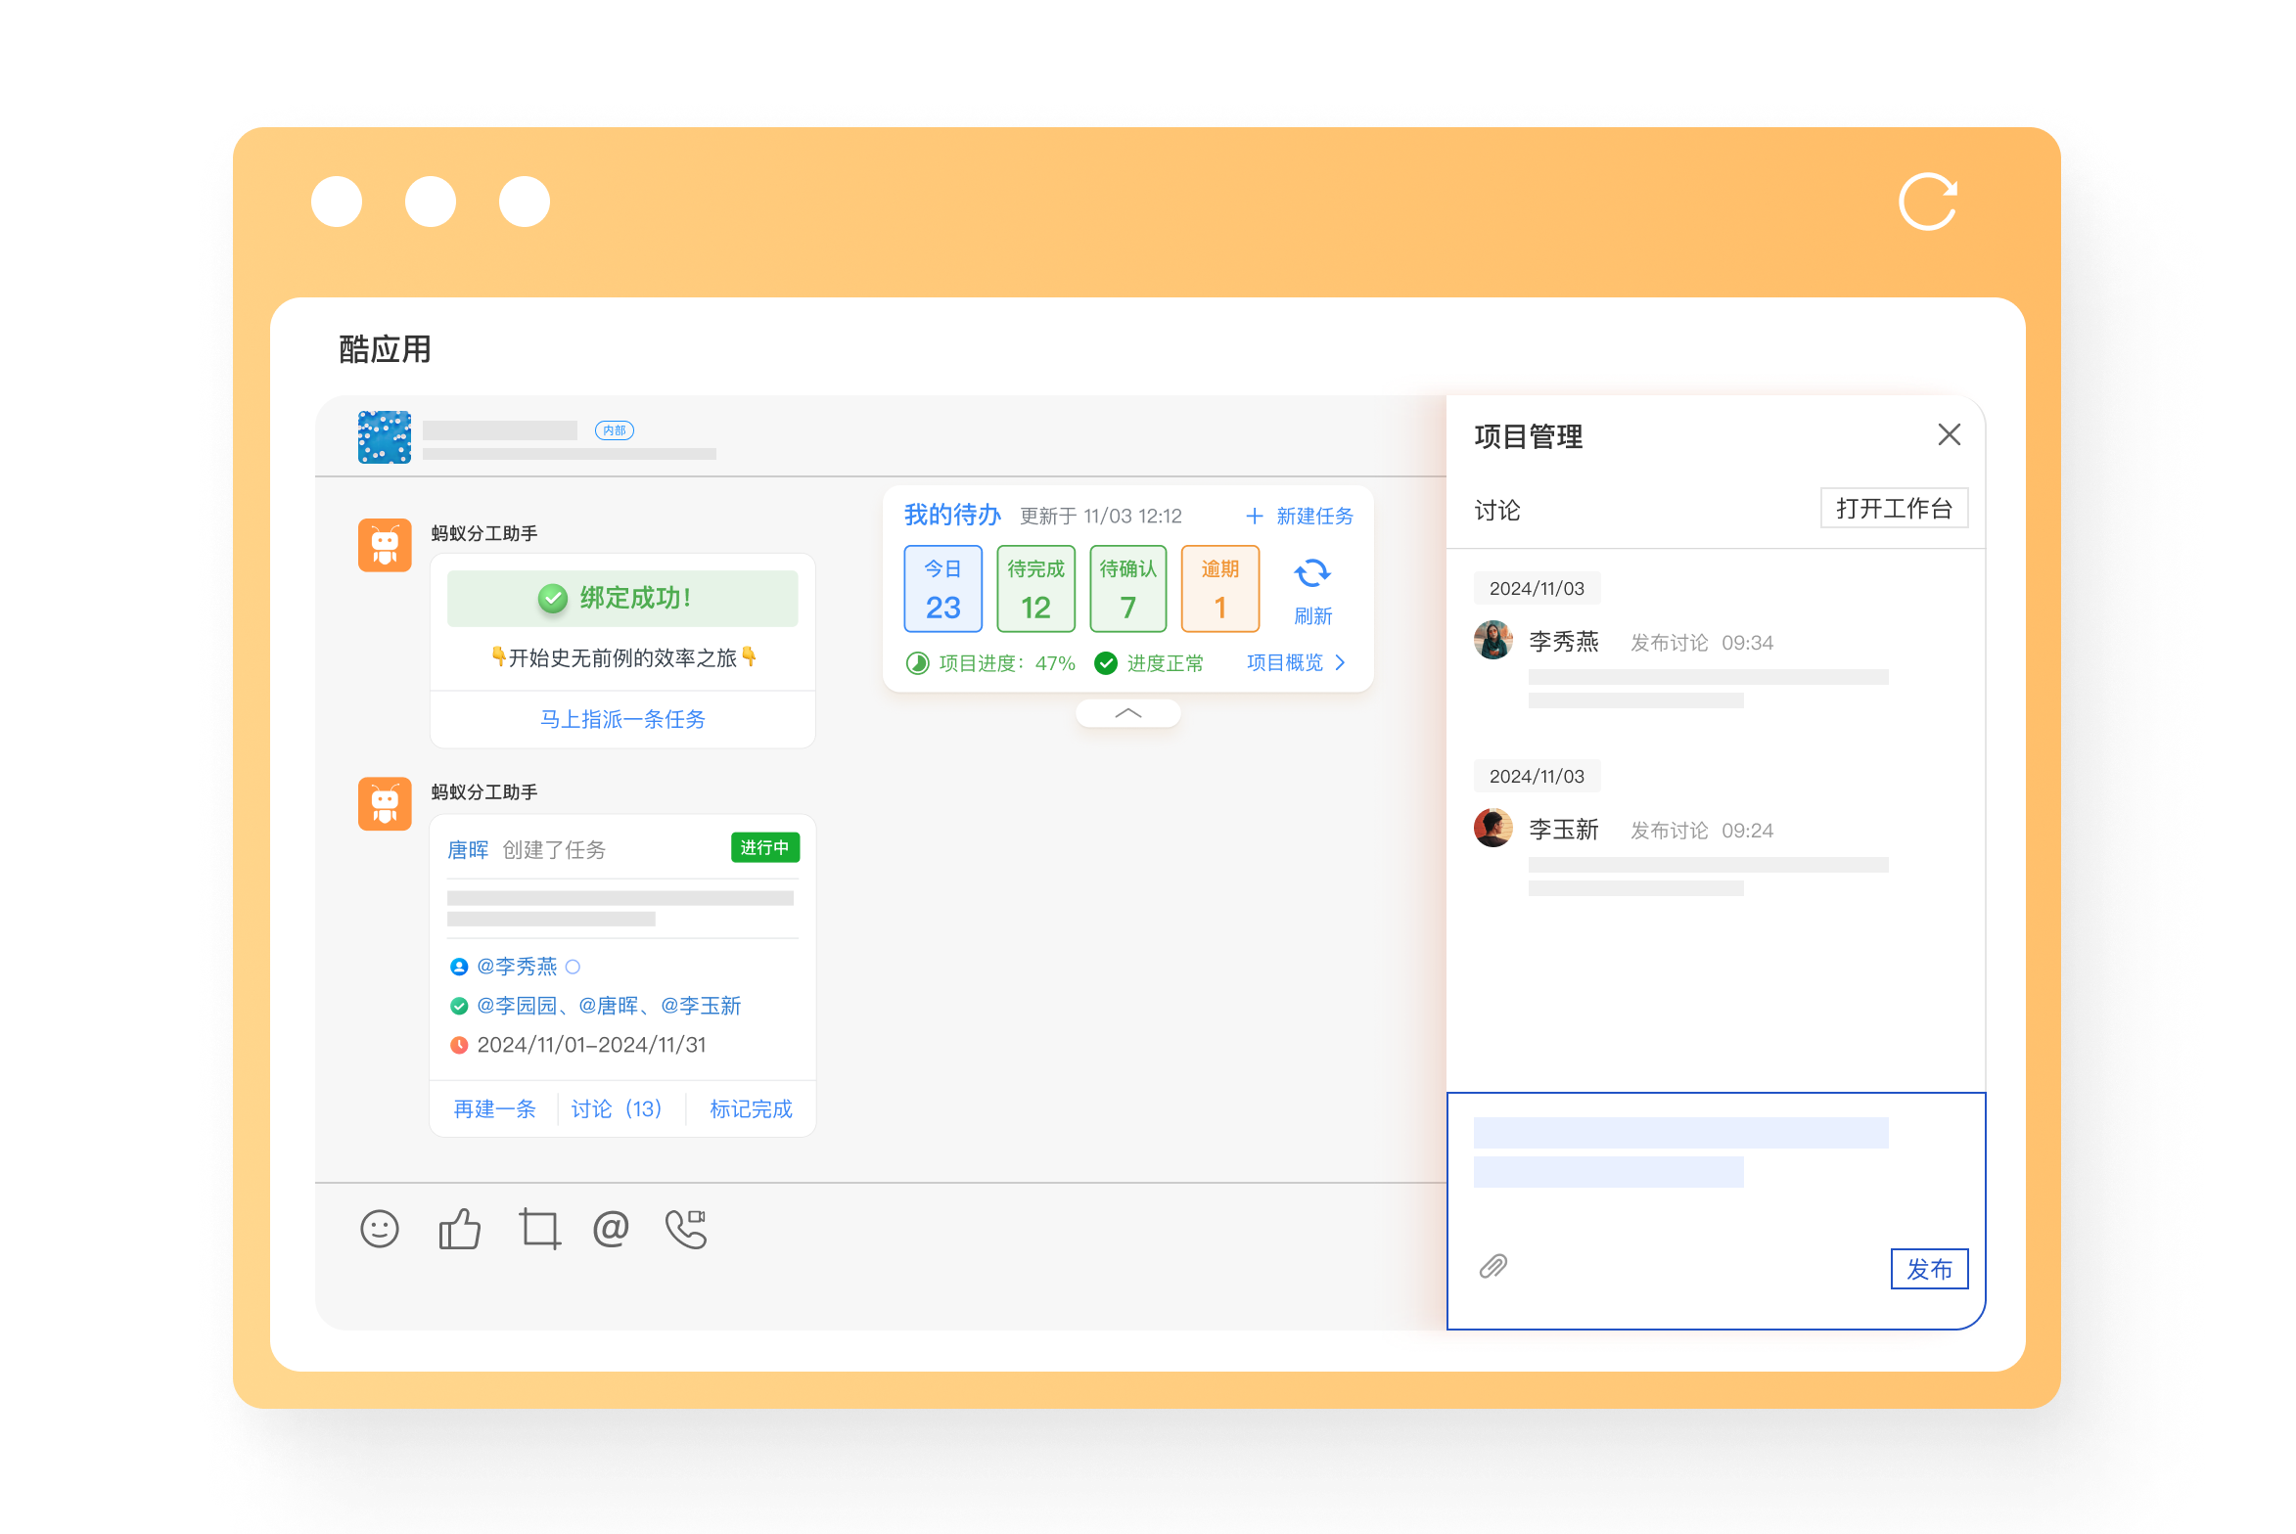The width and height of the screenshot is (2296, 1534).
Task: Select the 待完成 12 card
Action: click(x=1035, y=589)
